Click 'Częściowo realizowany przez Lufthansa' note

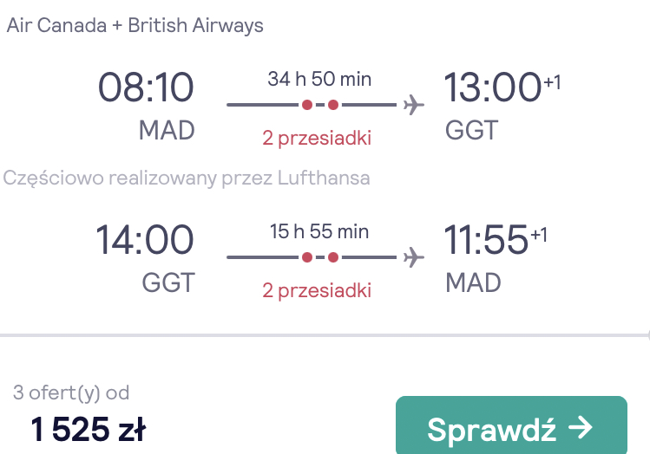point(187,178)
